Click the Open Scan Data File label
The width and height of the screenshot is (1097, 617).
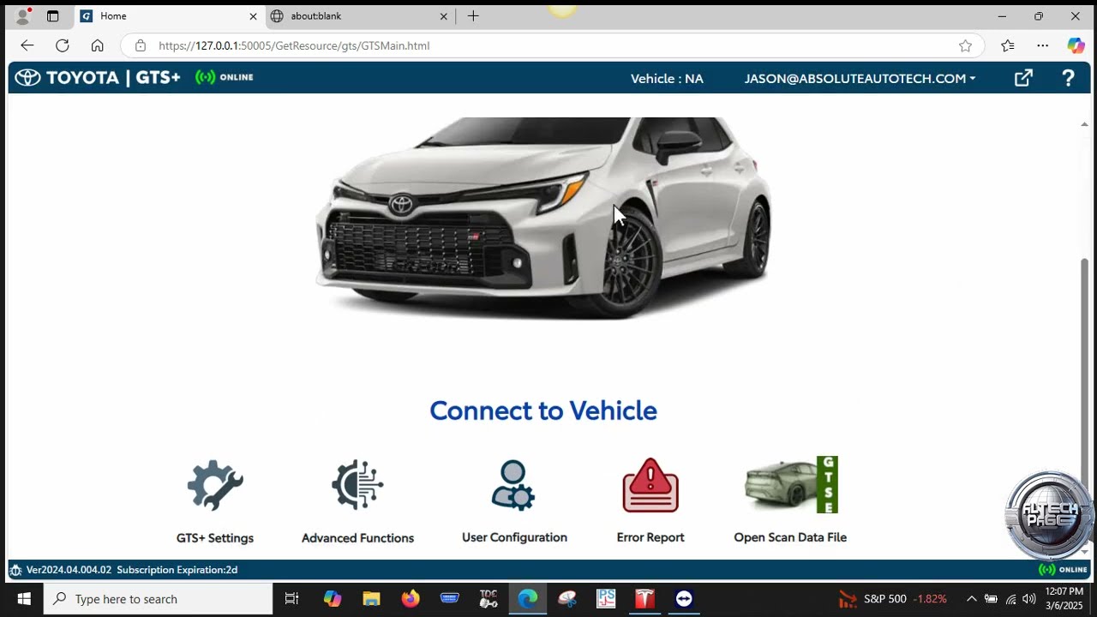point(790,537)
